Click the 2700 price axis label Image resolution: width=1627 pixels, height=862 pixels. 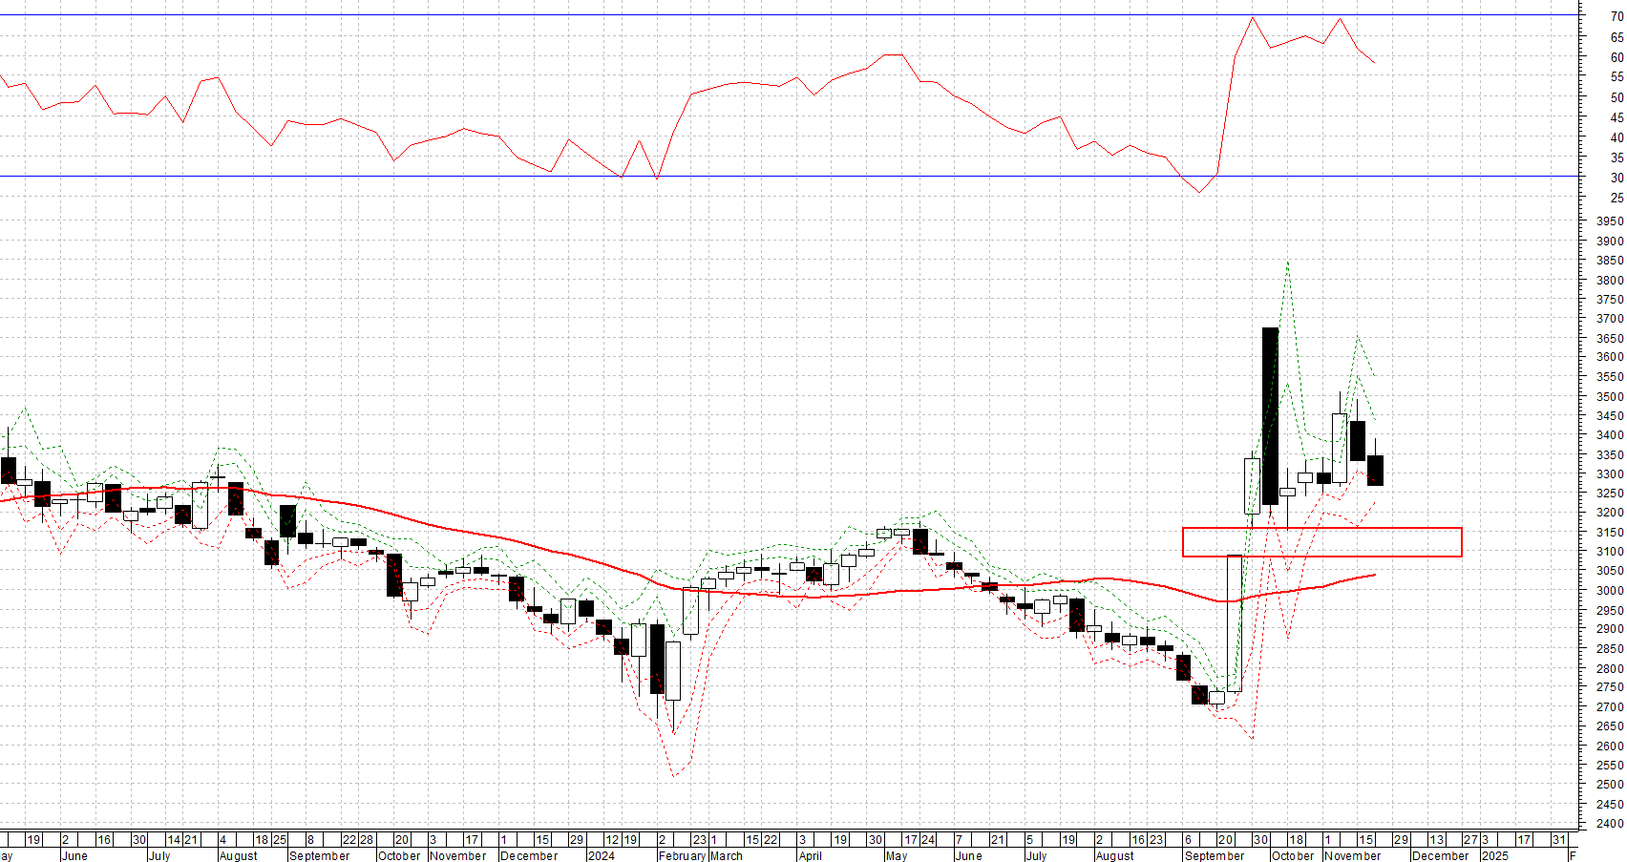(1609, 707)
